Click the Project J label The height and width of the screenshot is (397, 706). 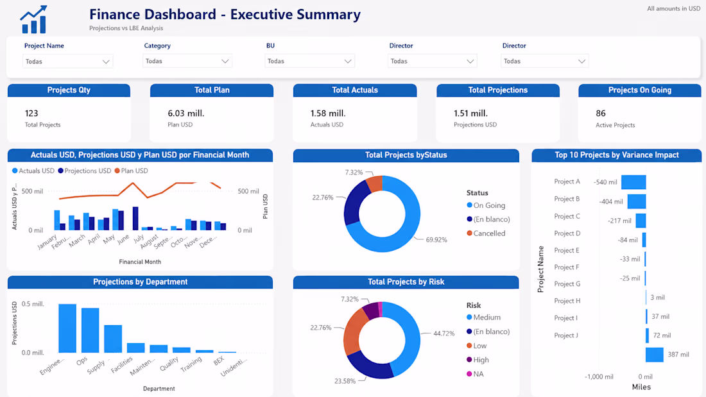[566, 335]
